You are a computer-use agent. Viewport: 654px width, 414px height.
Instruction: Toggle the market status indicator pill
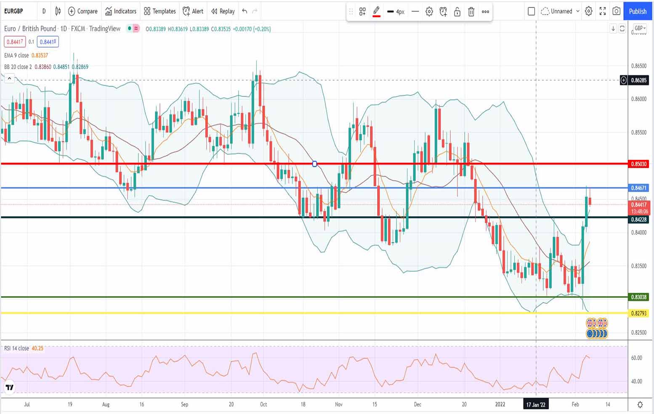pyautogui.click(x=133, y=29)
